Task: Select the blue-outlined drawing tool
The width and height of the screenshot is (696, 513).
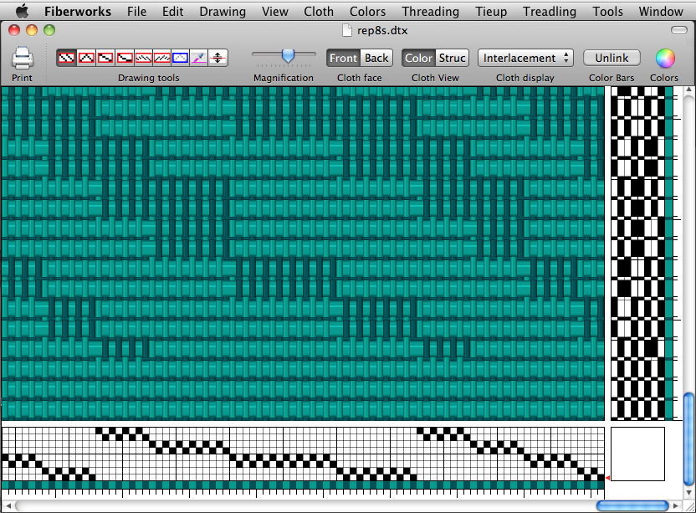Action: 180,58
